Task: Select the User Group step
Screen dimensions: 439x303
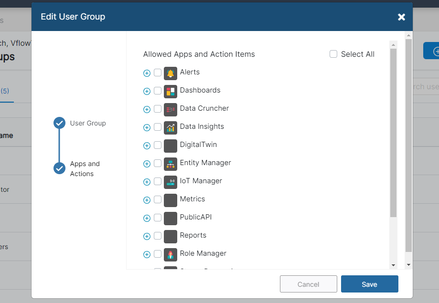Action: tap(59, 123)
